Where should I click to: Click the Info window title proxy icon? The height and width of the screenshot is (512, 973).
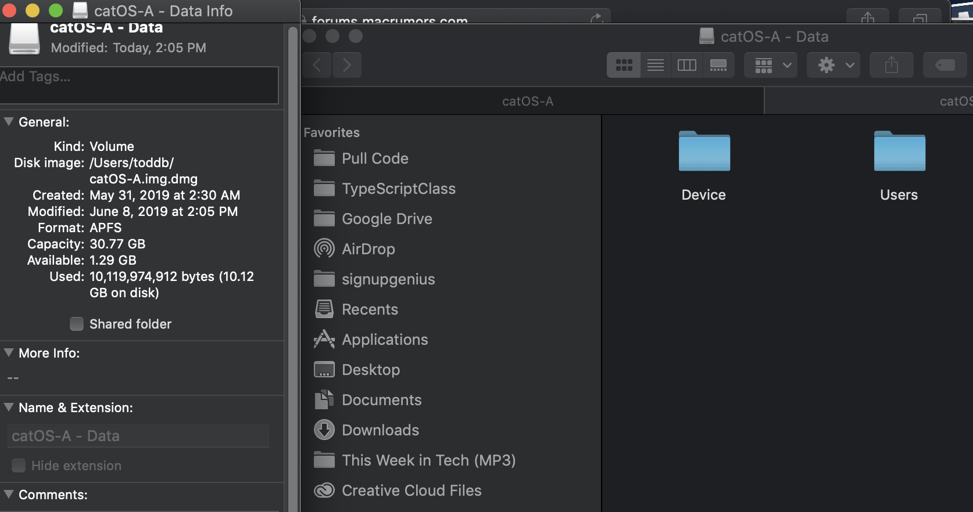(80, 10)
